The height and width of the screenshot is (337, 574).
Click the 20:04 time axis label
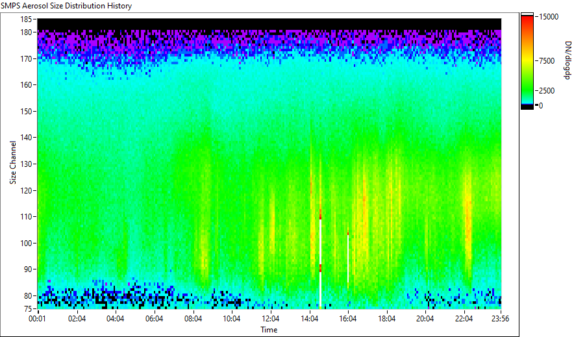[x=425, y=319]
